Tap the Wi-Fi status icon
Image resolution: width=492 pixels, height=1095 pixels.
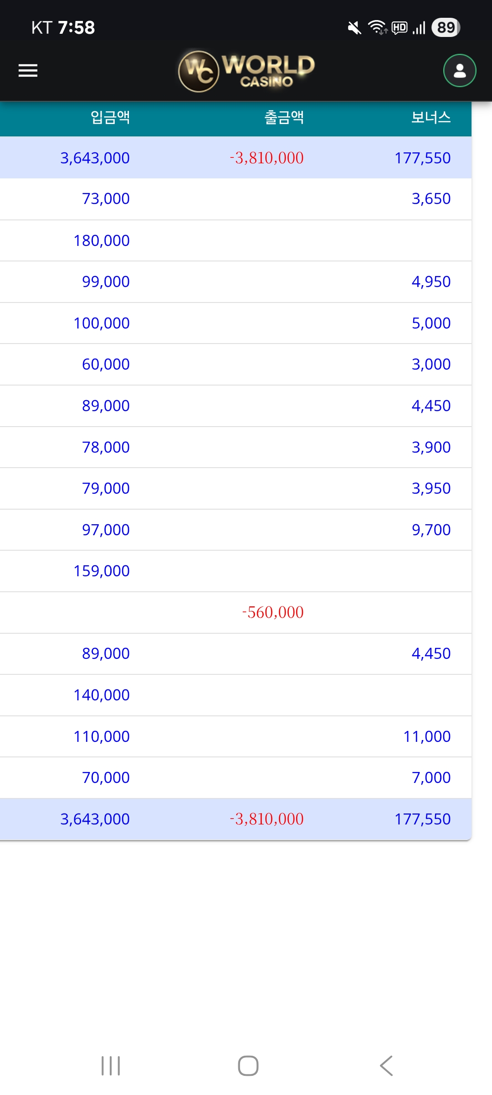[x=377, y=27]
